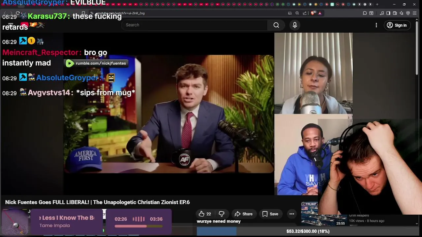Click the elapsed time 02:26 in music widget

(x=121, y=219)
